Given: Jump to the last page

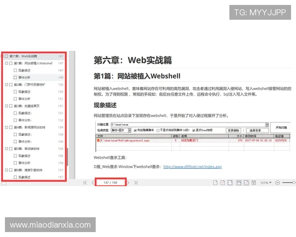Looking at the screenshot, I should [136, 183].
